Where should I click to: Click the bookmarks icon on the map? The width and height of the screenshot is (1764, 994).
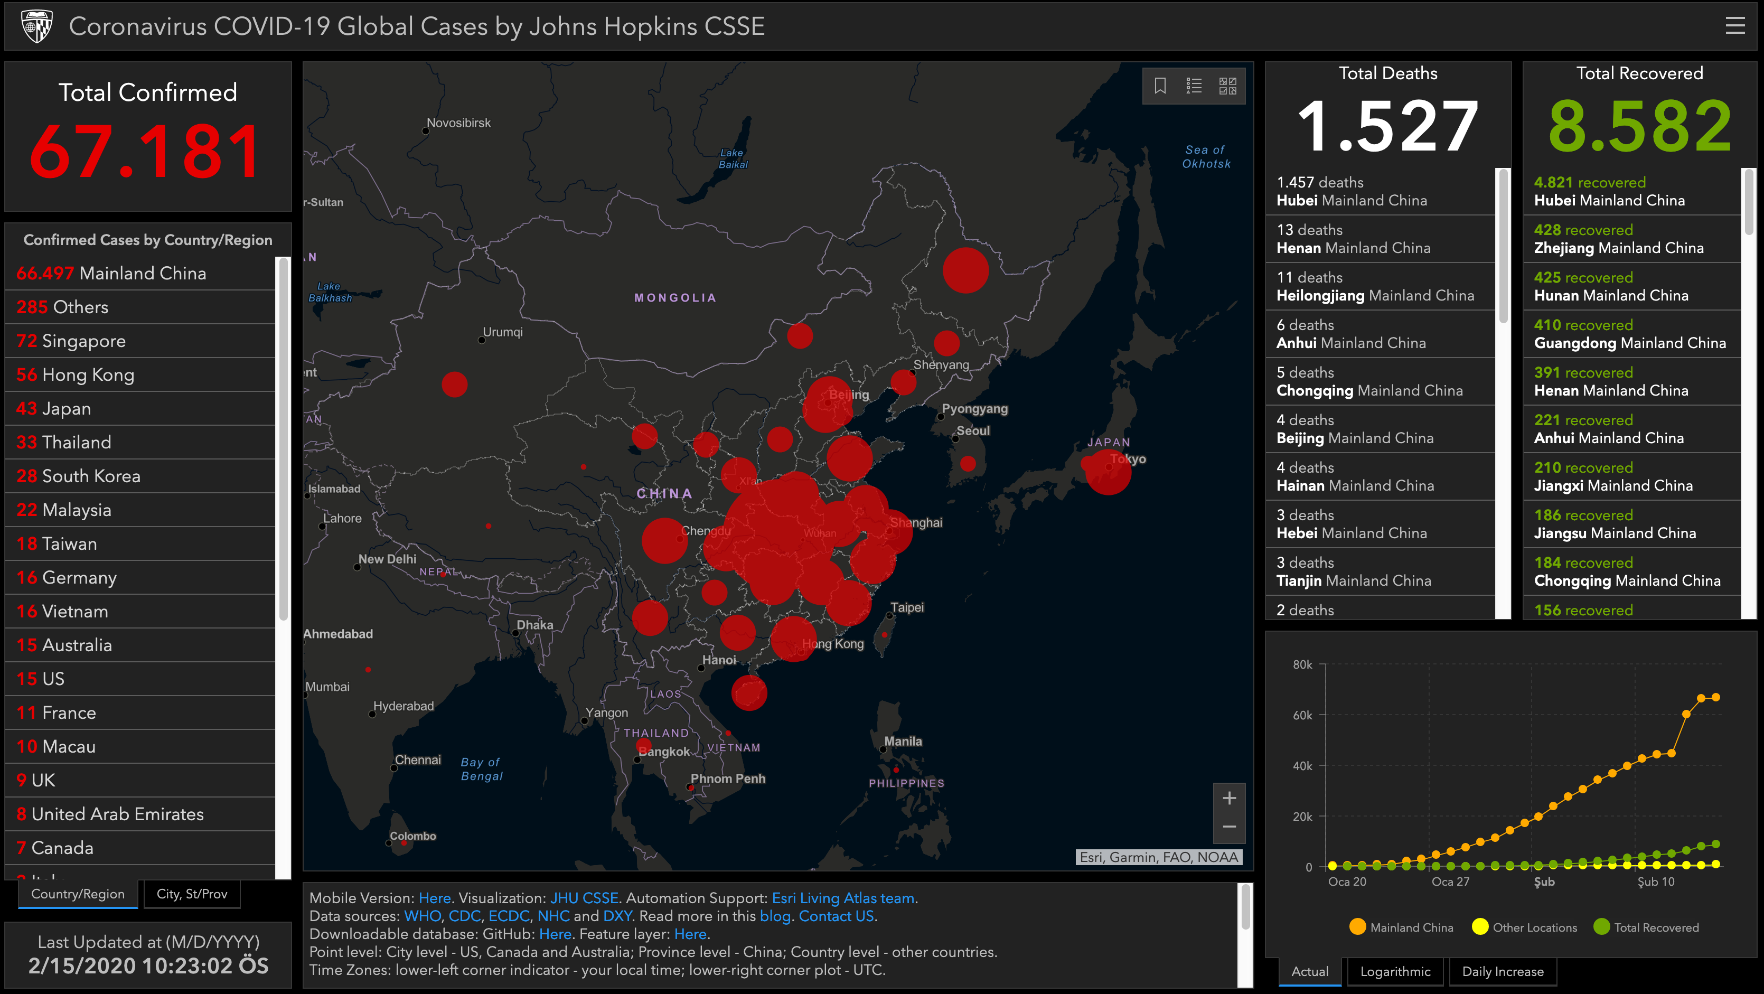coord(1160,86)
